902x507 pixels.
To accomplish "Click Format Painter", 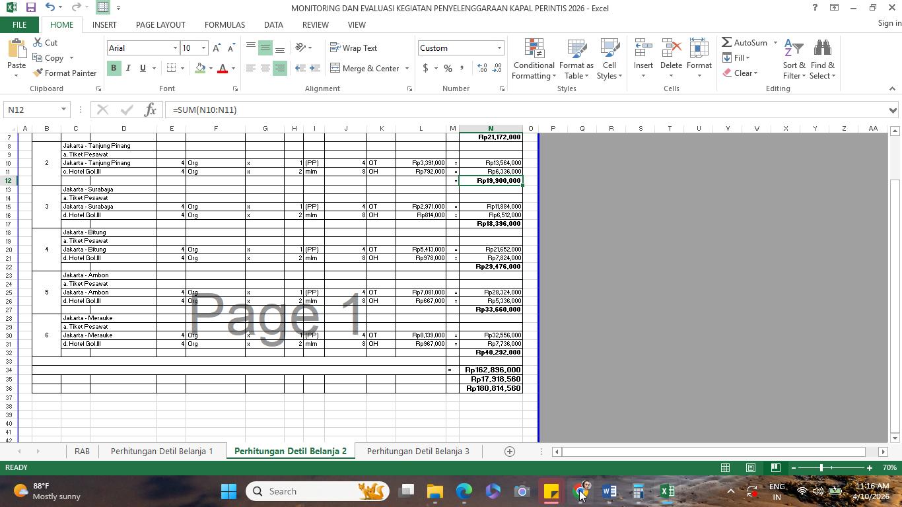I will pyautogui.click(x=64, y=73).
